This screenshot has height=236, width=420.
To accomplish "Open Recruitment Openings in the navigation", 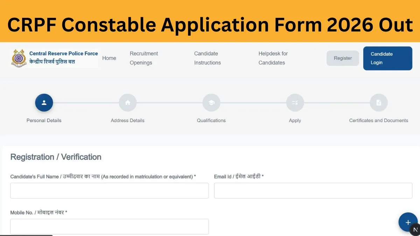I will pyautogui.click(x=144, y=58).
